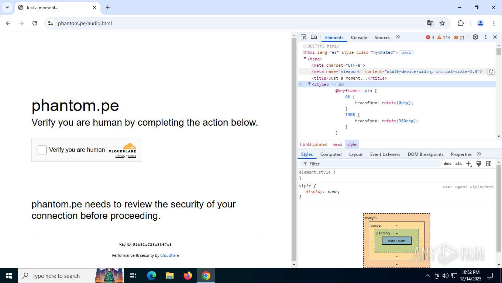This screenshot has height=283, width=502.
Task: Open Cloudflare Terms link
Action: tap(132, 156)
